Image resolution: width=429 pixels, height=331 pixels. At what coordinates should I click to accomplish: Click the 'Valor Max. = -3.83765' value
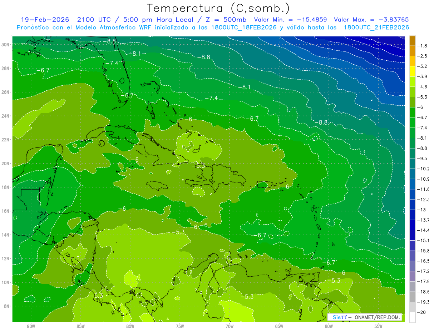371,20
